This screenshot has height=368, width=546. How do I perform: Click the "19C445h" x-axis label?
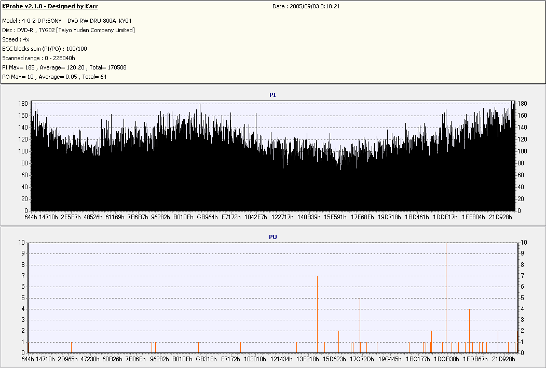tap(390, 359)
